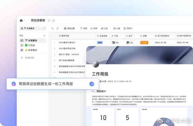
Task: Select the 本周需求 view in sidebar
Action: tap(33, 40)
